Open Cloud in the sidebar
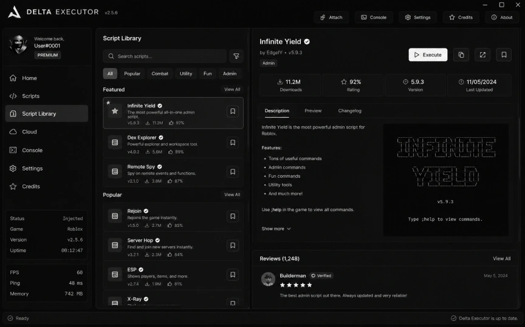This screenshot has height=327, width=525. point(47,132)
